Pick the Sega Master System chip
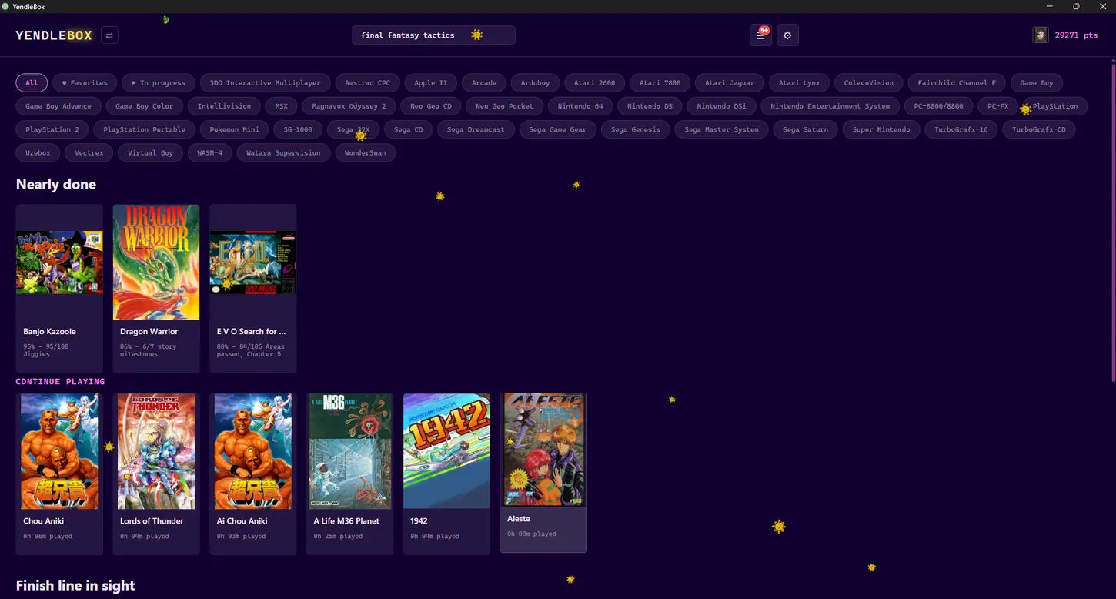 [722, 129]
